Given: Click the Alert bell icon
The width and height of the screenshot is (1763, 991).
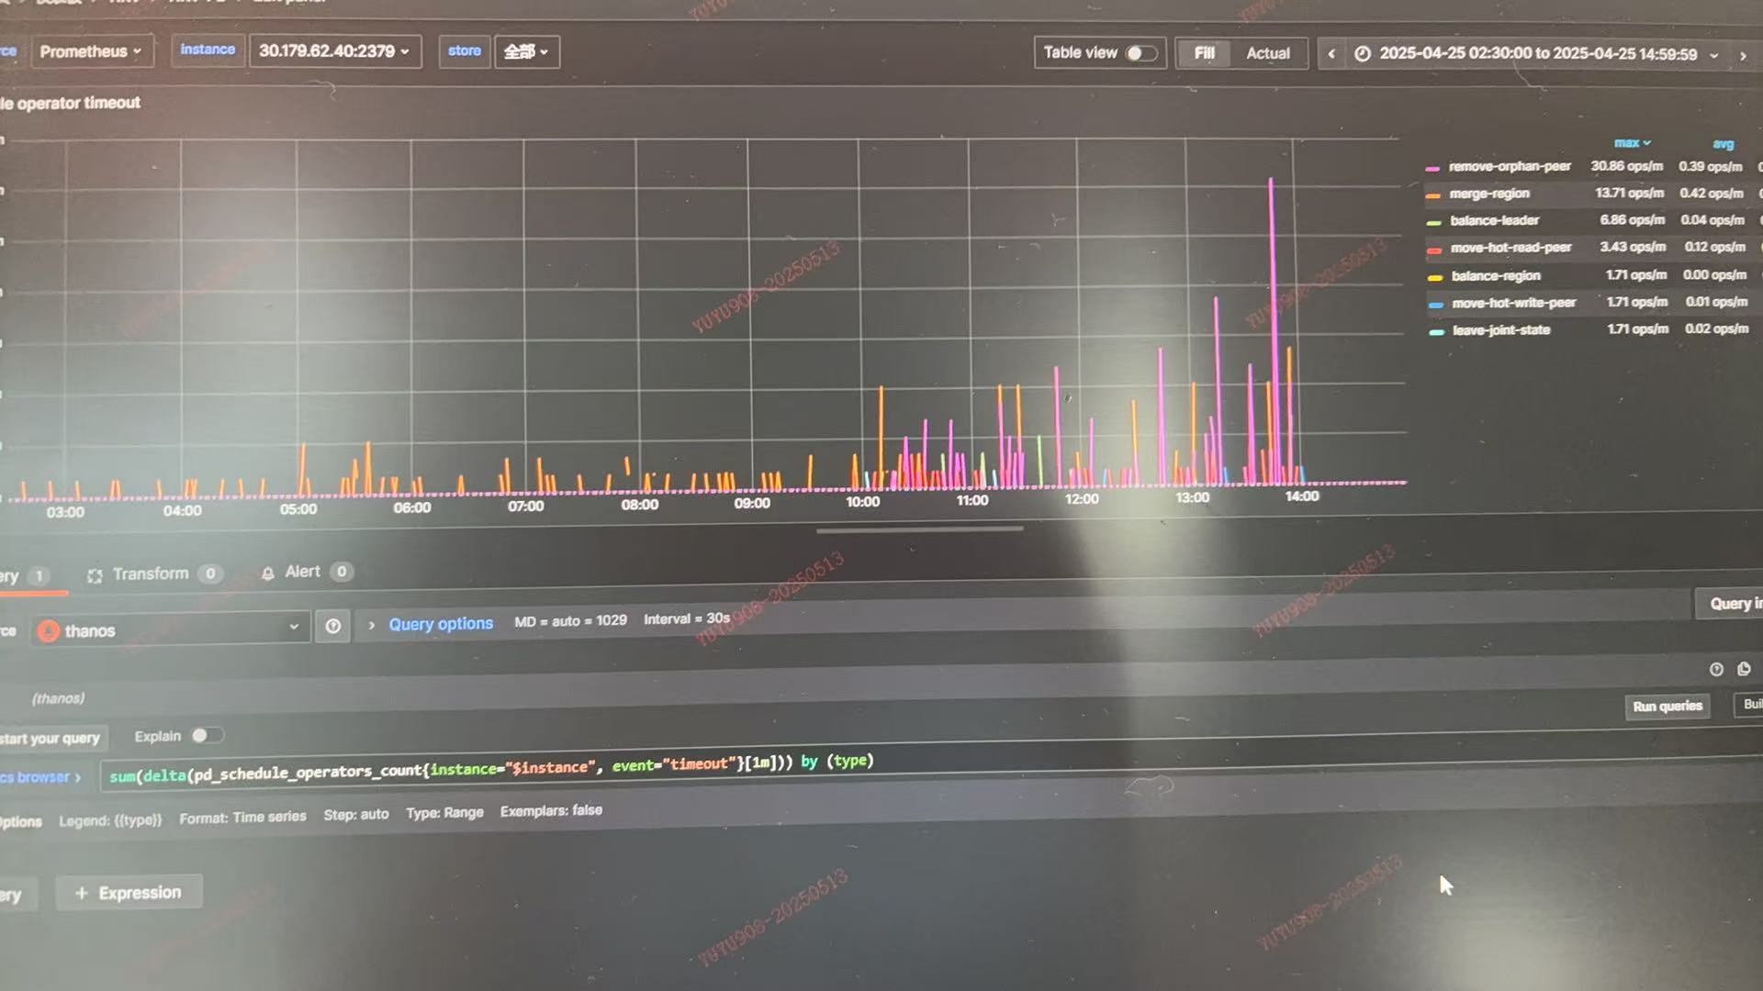Looking at the screenshot, I should coord(267,573).
